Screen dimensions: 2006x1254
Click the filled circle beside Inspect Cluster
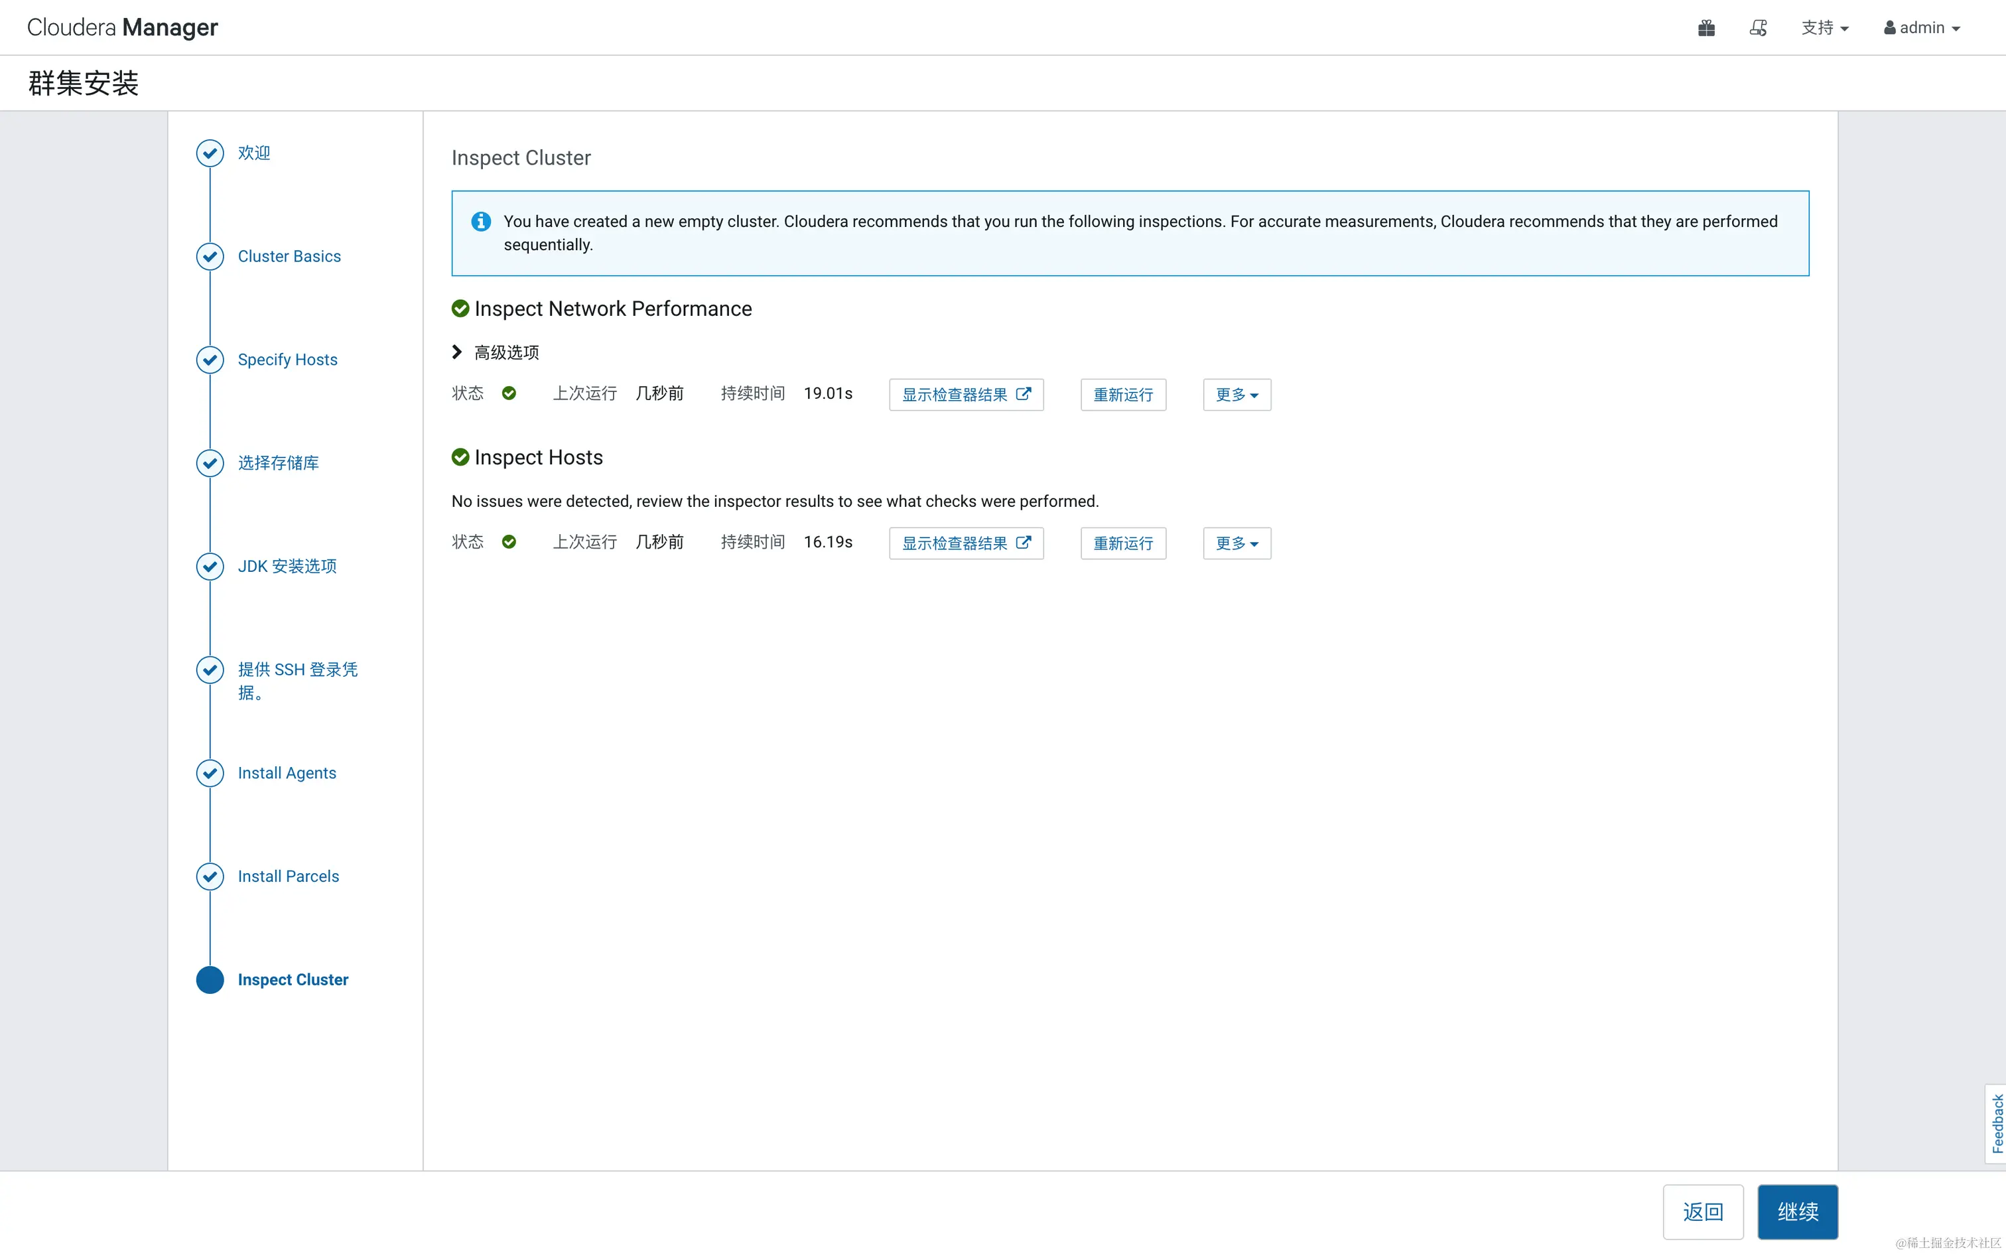pos(210,979)
